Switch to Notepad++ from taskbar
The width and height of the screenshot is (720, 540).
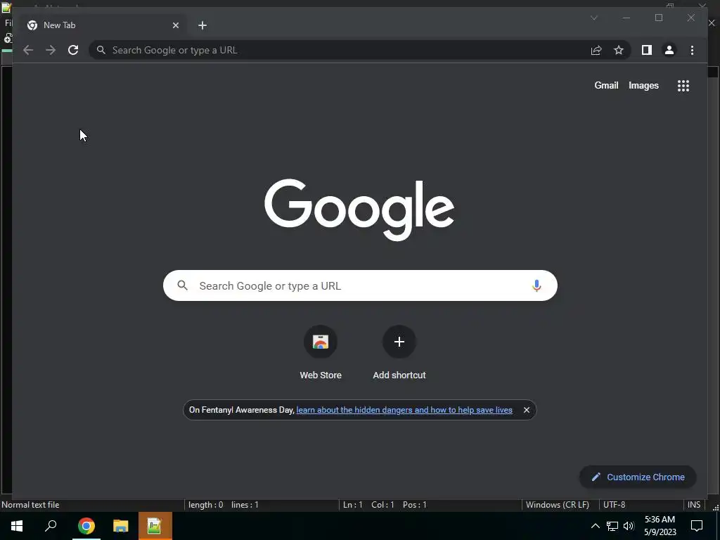pos(155,526)
